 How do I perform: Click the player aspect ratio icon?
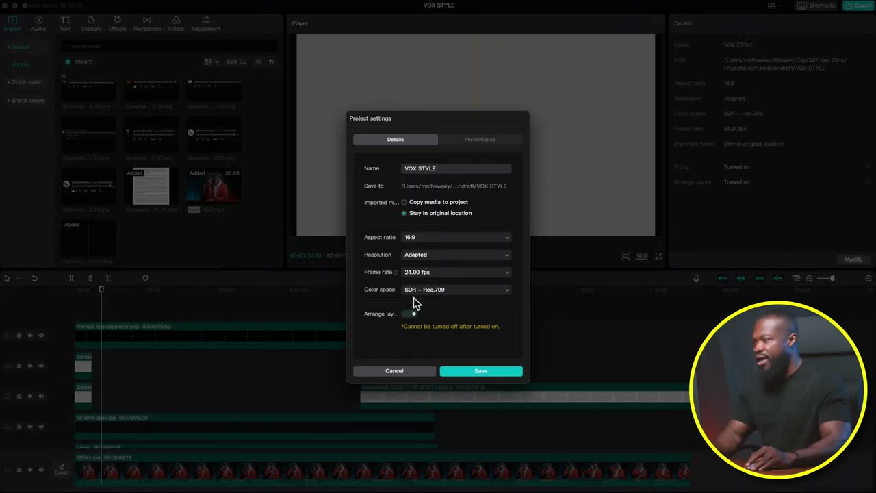pyautogui.click(x=641, y=256)
